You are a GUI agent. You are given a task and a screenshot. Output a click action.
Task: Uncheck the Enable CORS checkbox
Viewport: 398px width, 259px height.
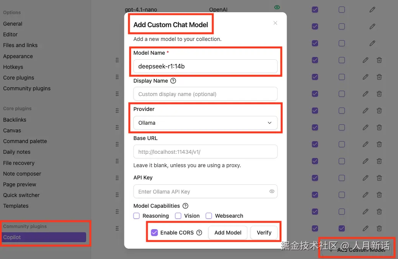[154, 233]
